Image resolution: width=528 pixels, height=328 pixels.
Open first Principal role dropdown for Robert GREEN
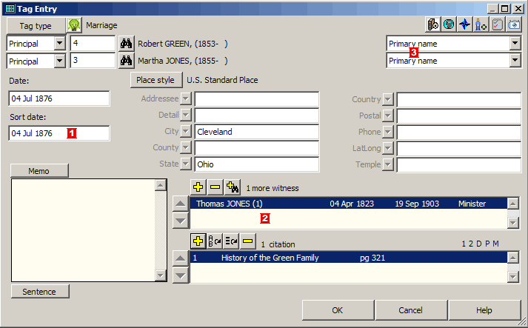(59, 43)
